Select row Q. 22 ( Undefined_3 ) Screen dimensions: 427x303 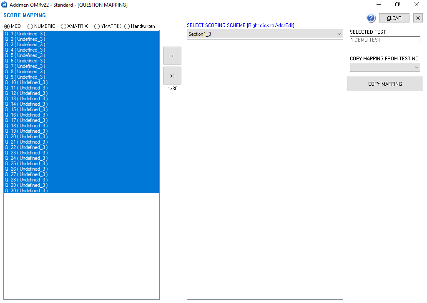[x=81, y=148]
